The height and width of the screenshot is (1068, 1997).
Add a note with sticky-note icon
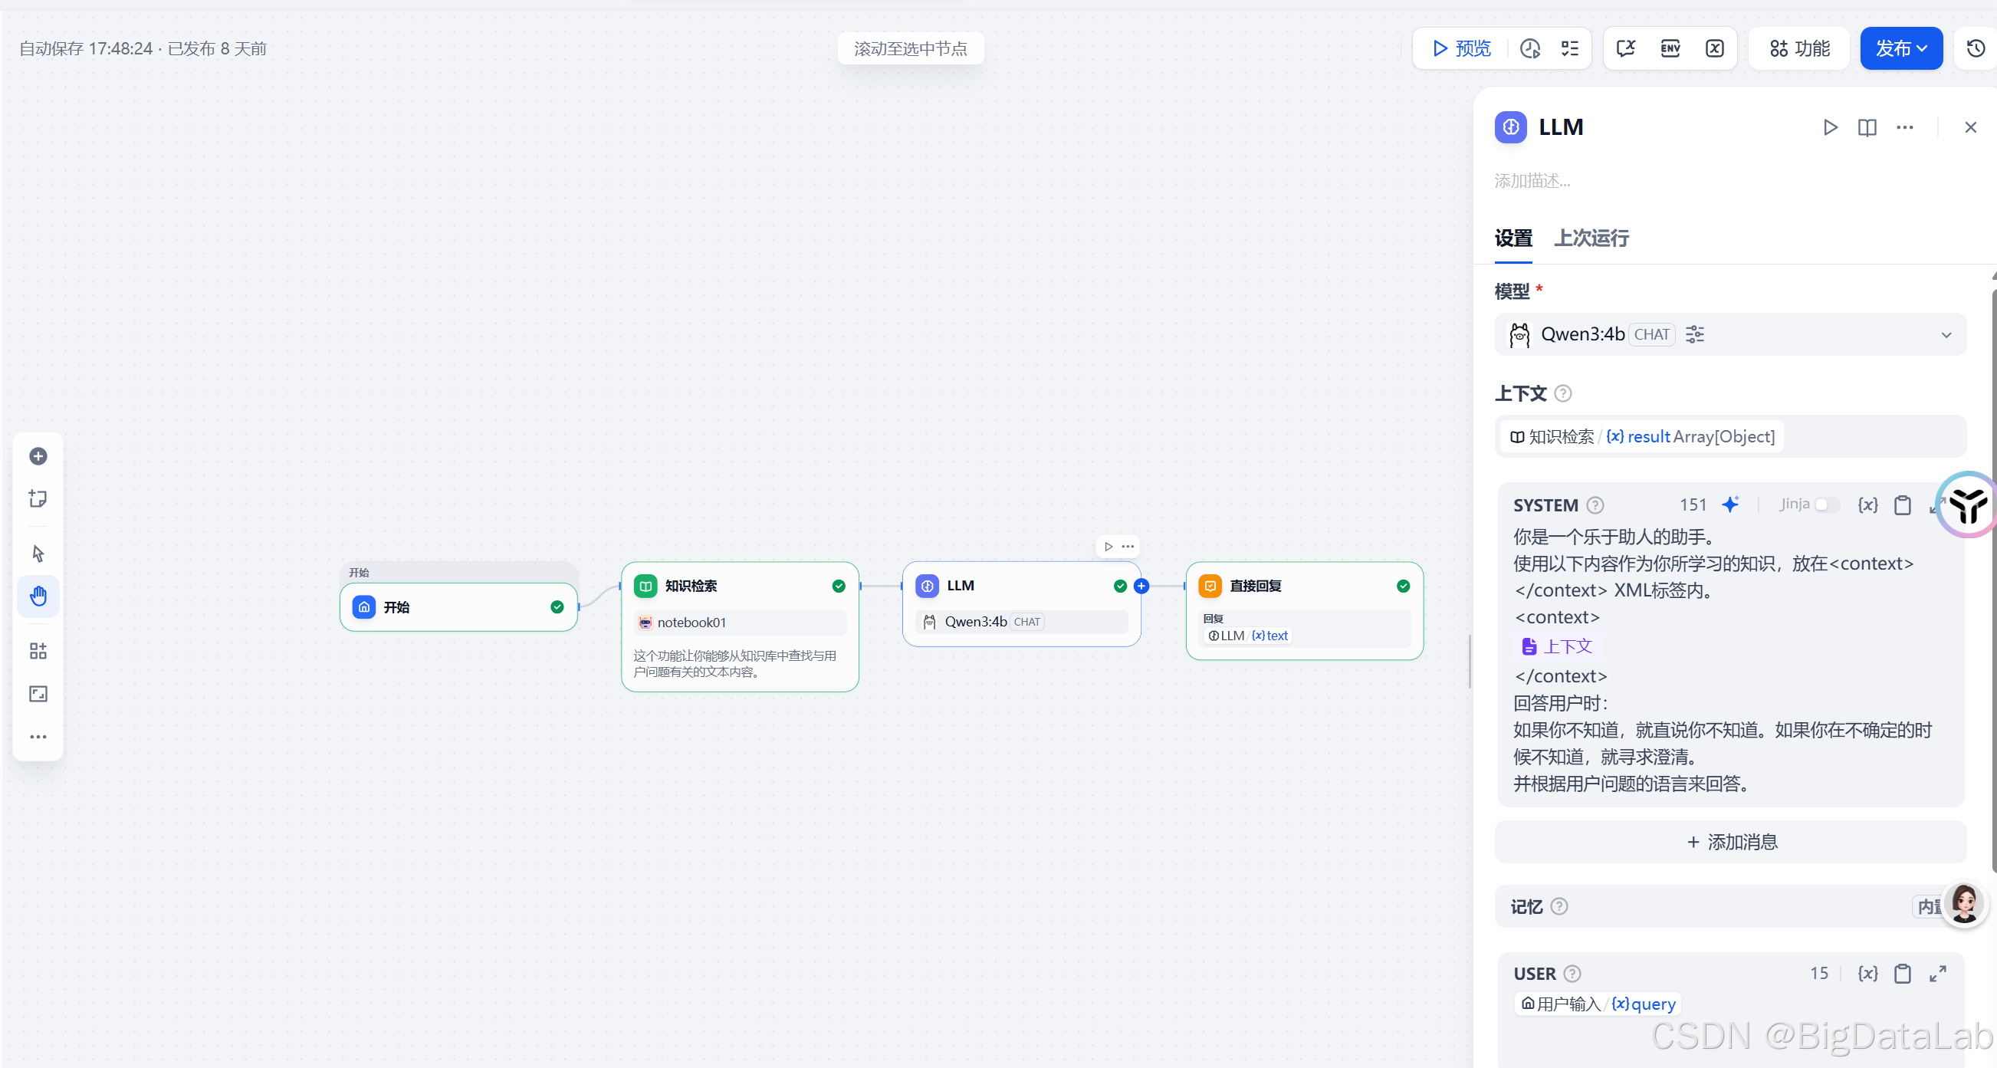coord(38,498)
